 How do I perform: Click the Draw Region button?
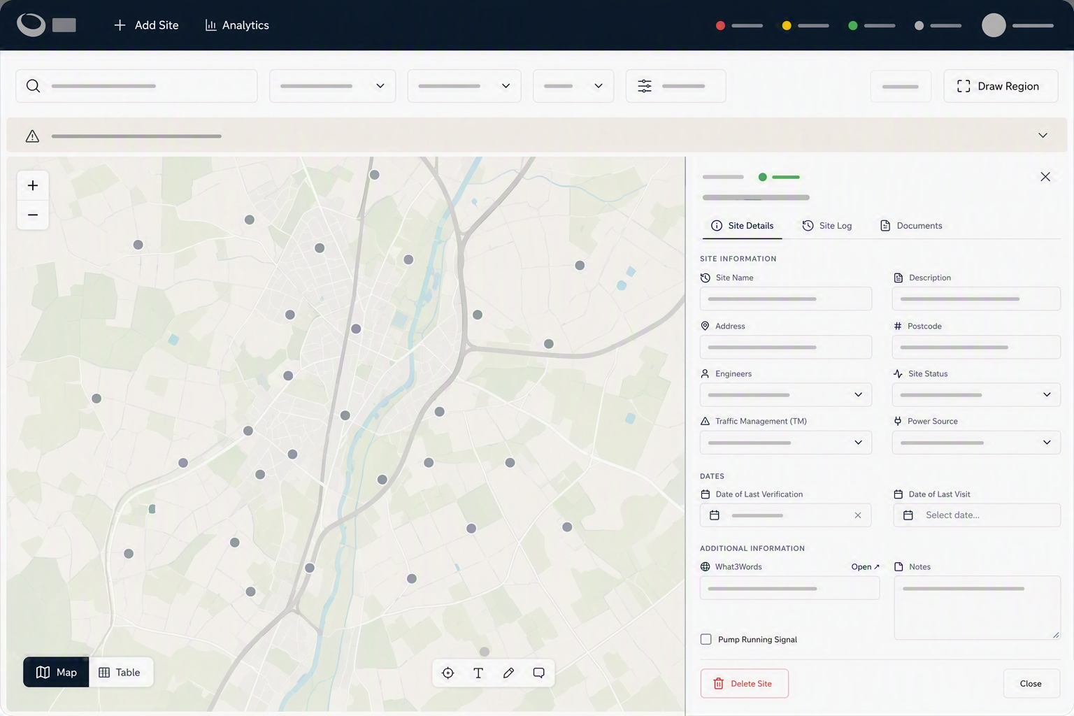[x=1001, y=86]
